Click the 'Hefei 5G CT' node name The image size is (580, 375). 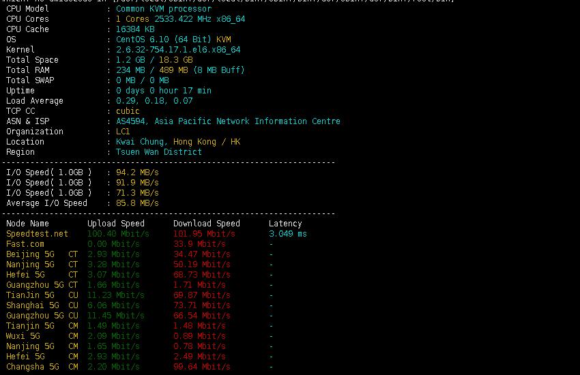(42, 275)
